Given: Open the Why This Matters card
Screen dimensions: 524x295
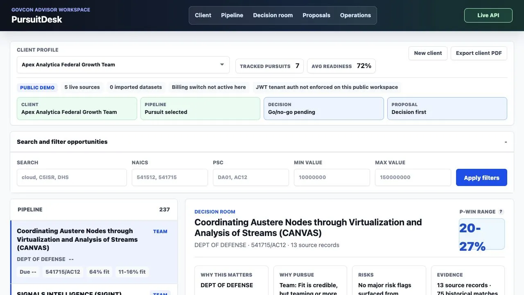Looking at the screenshot, I should (x=231, y=281).
